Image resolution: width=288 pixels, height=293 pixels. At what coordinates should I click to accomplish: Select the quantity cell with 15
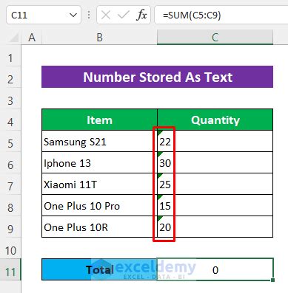pos(215,205)
